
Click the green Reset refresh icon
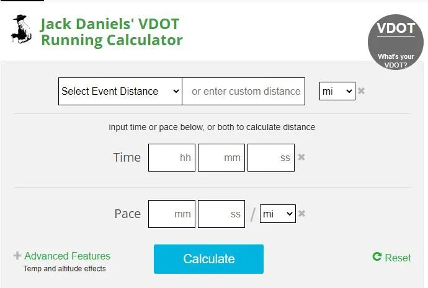pos(377,257)
